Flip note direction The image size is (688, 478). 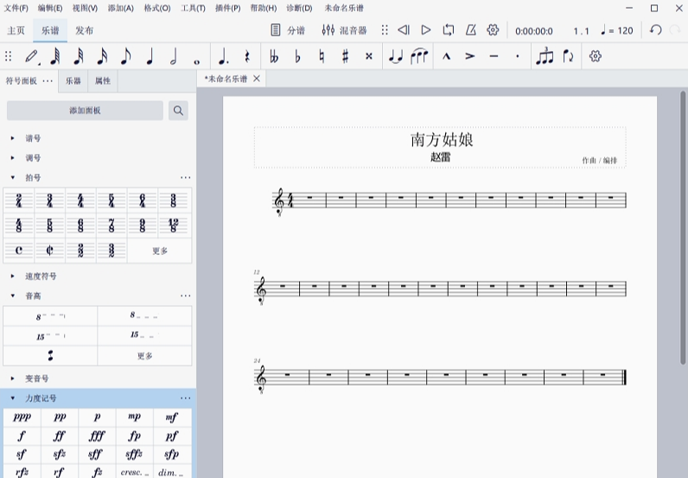point(568,57)
